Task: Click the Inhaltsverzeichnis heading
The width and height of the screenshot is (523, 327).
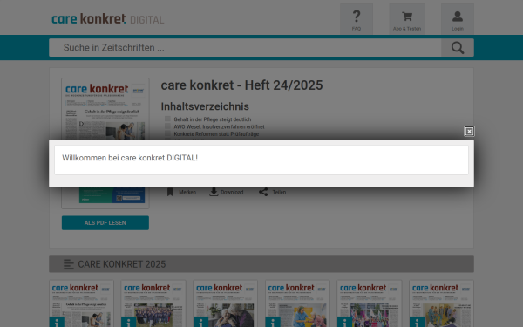Action: [205, 106]
